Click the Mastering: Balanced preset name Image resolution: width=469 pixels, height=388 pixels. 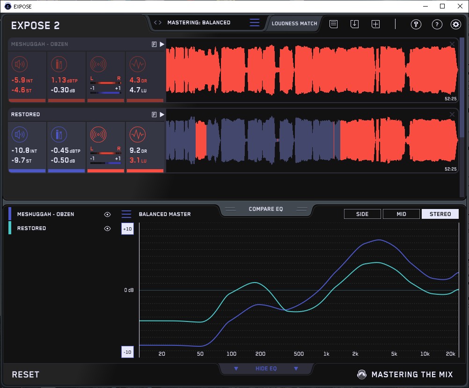coord(199,22)
